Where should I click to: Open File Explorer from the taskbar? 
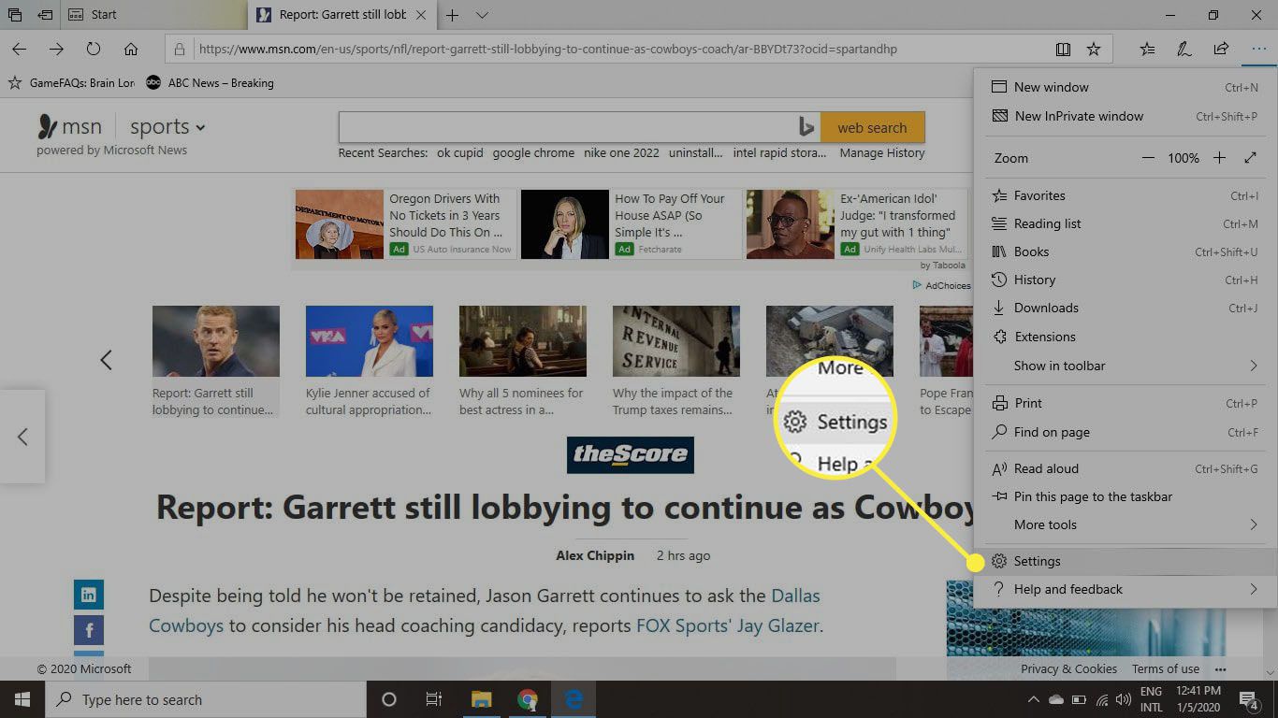[x=482, y=699]
